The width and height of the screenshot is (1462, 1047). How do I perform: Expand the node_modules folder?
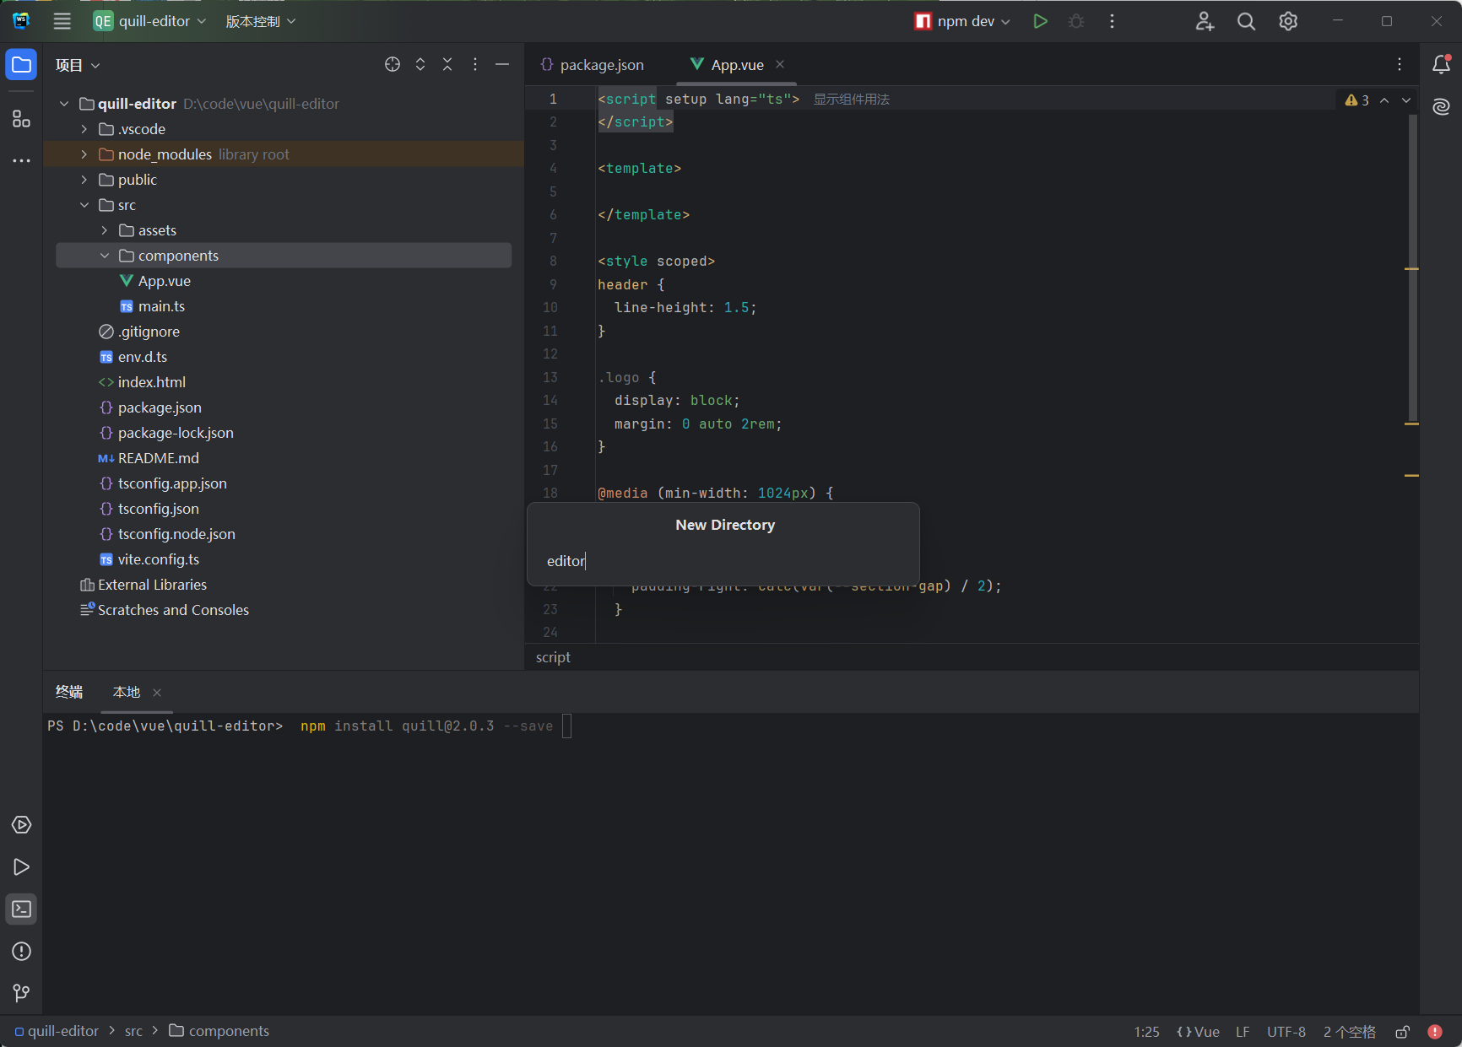(84, 154)
